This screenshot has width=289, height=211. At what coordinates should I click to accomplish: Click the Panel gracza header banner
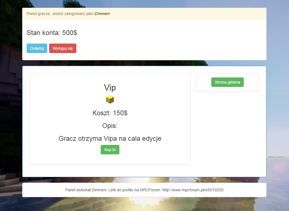(x=144, y=14)
